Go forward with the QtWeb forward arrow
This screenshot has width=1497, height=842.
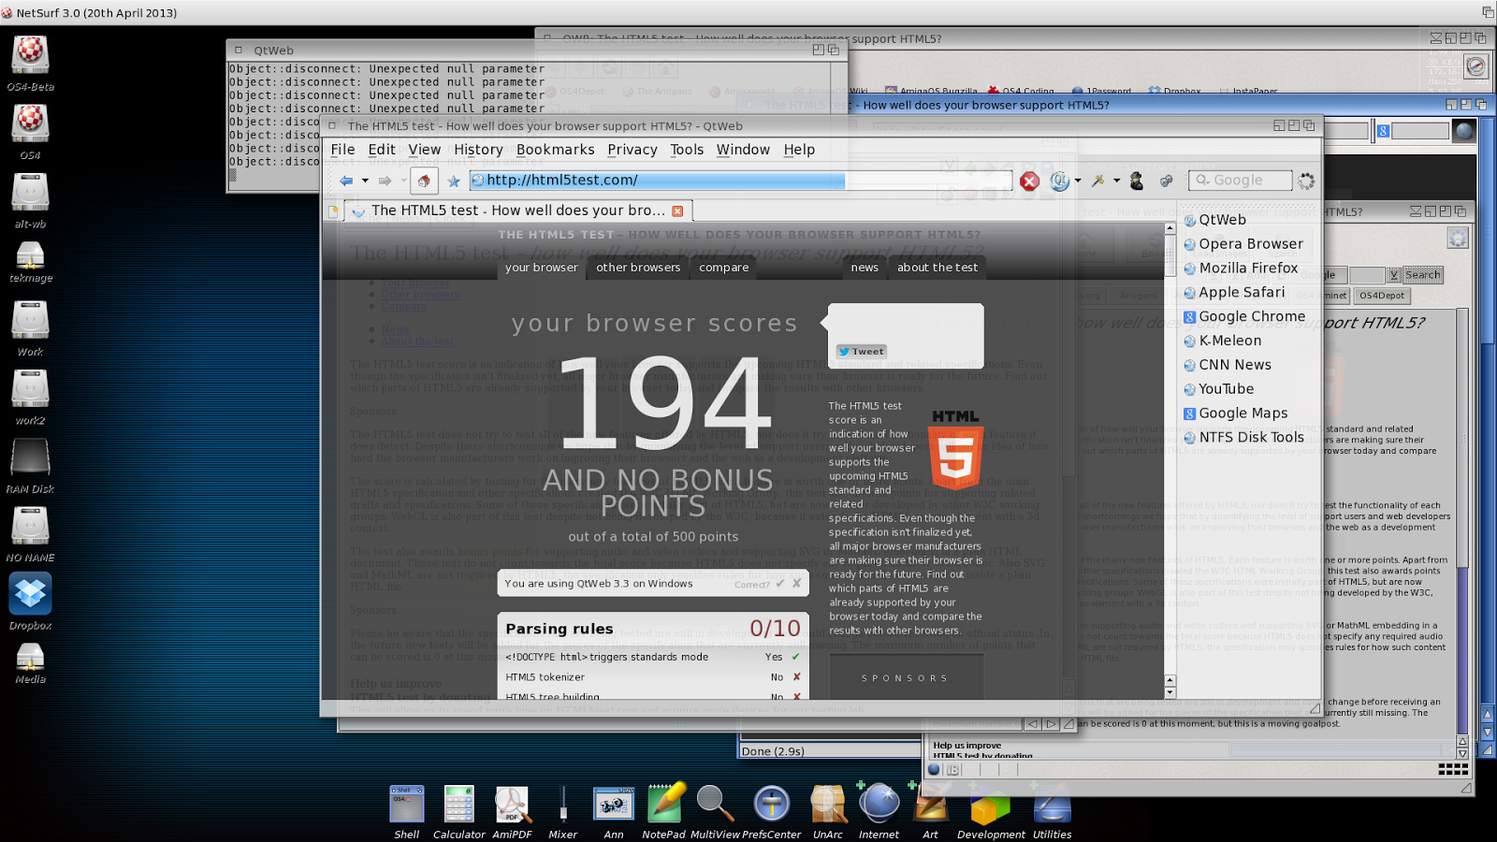pyautogui.click(x=385, y=181)
